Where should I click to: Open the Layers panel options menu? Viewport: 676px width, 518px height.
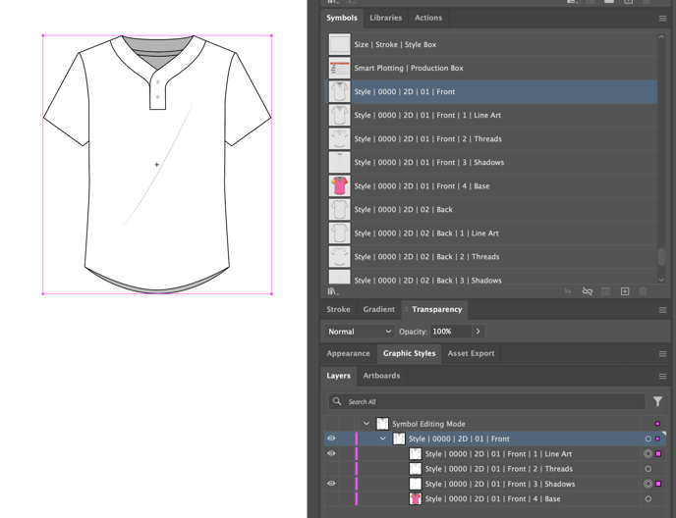tap(662, 376)
